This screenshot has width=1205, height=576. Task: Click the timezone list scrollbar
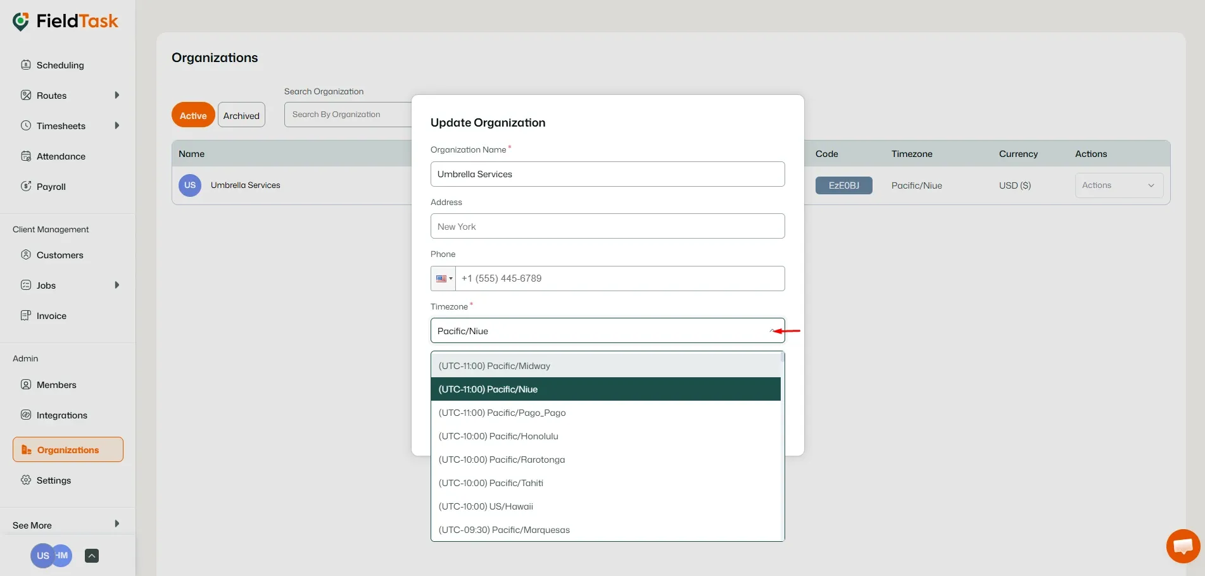click(783, 357)
